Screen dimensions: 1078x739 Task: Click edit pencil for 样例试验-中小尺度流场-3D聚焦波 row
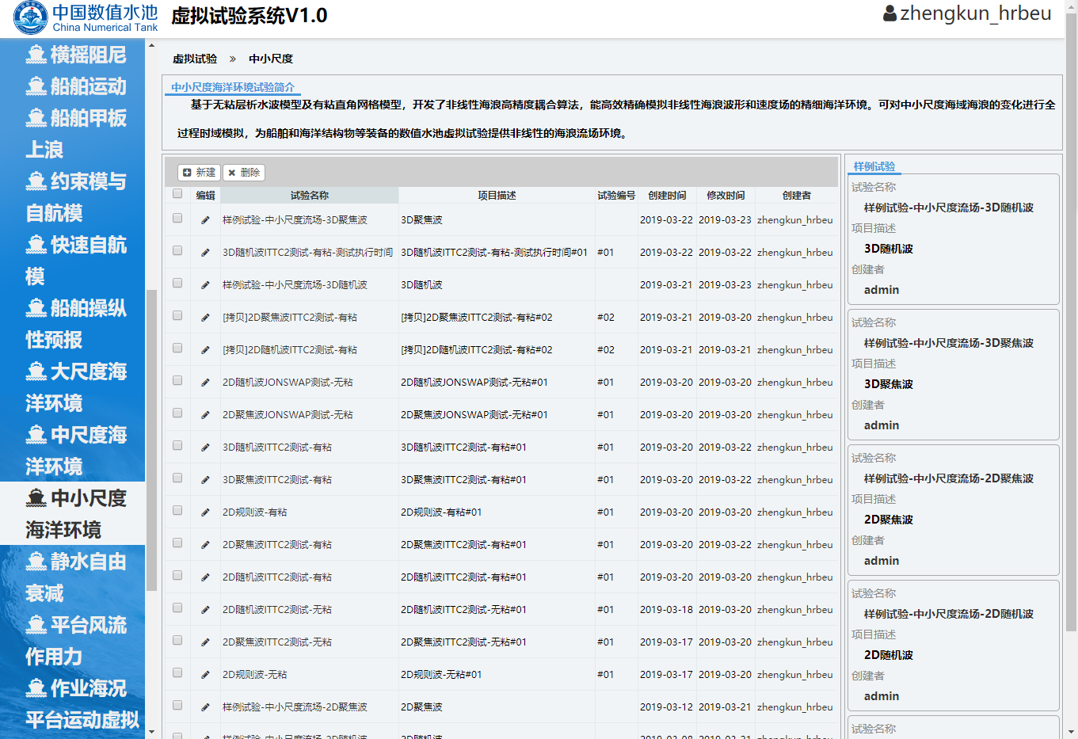pos(205,220)
